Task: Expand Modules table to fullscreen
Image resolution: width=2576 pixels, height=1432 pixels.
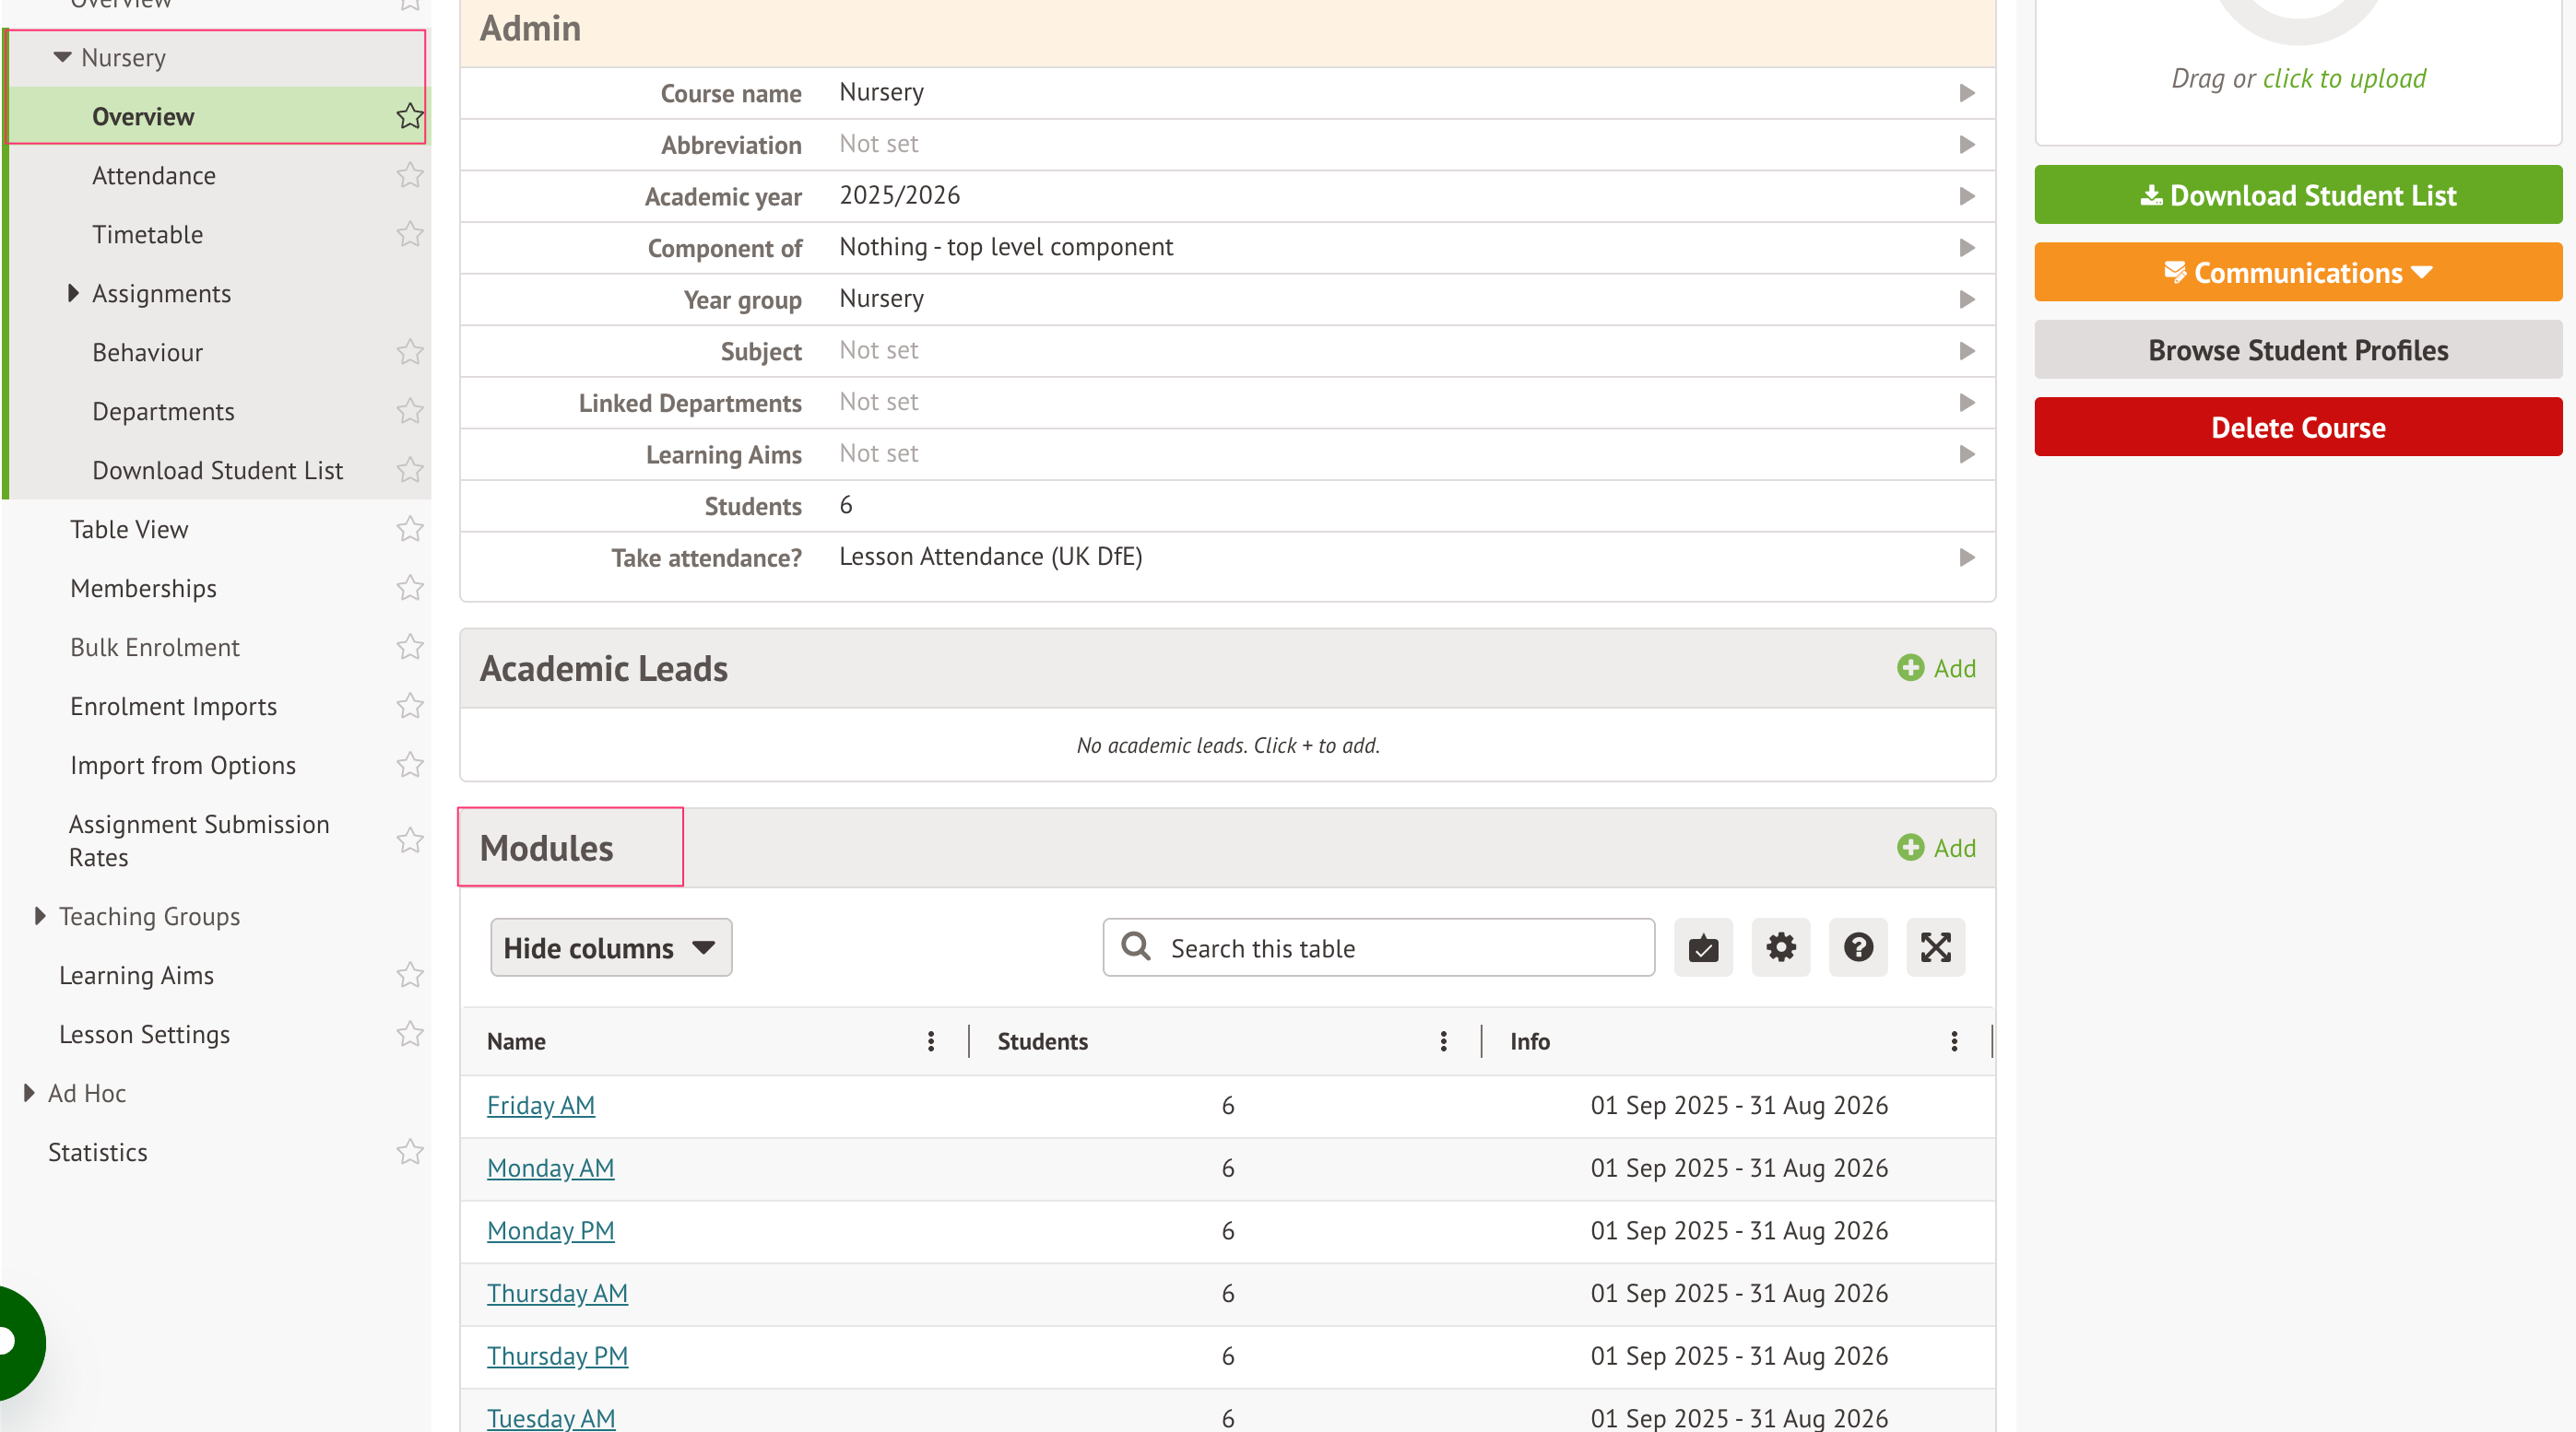Action: [1935, 946]
